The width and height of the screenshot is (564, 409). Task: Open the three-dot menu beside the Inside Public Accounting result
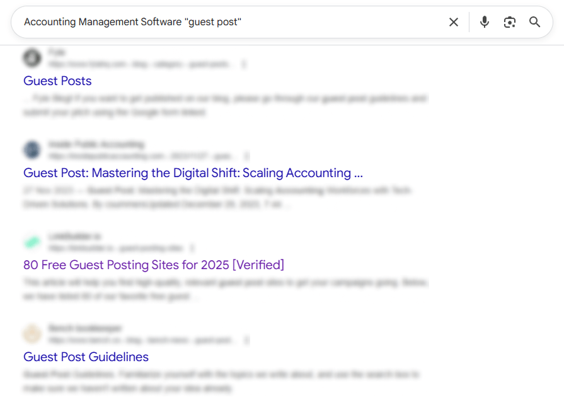pyautogui.click(x=246, y=156)
